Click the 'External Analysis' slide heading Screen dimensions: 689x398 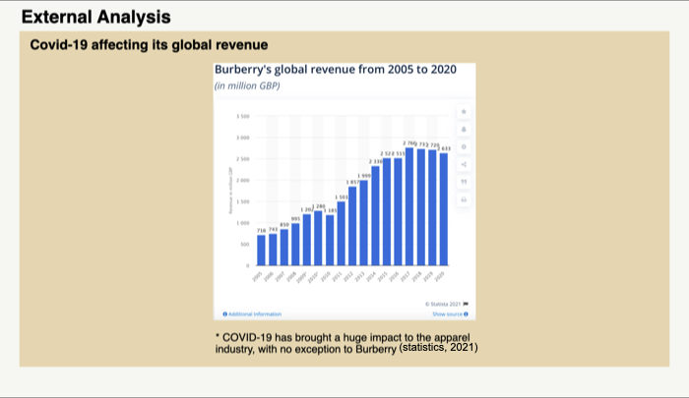[x=95, y=17]
